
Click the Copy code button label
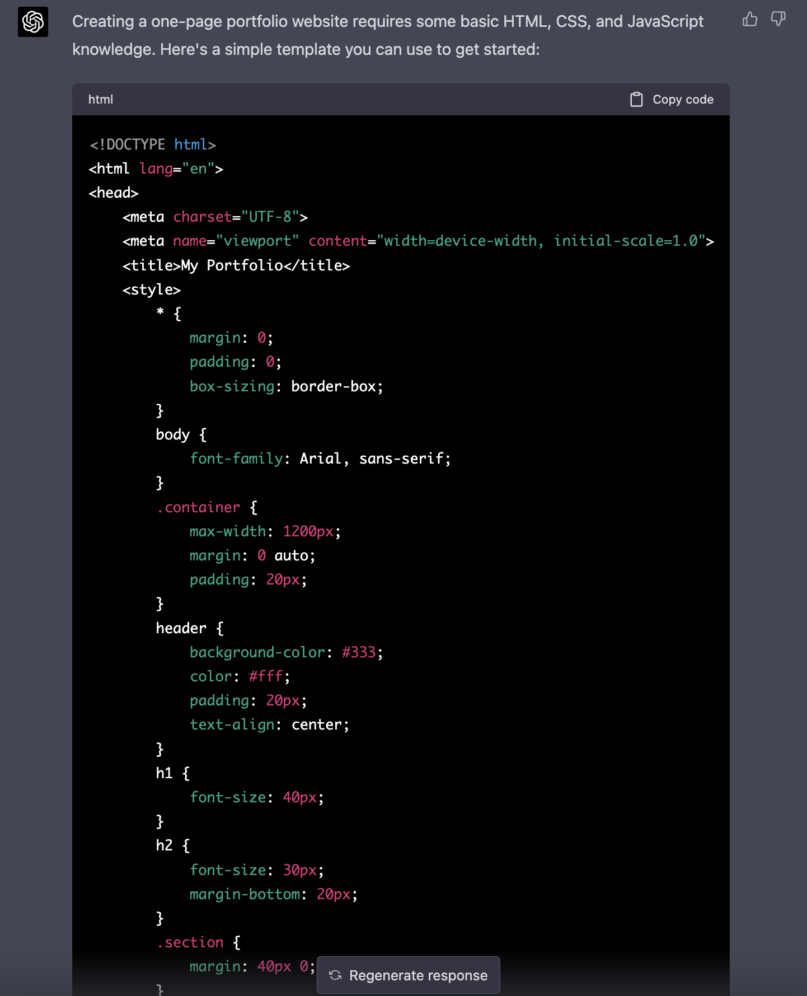[x=683, y=100]
